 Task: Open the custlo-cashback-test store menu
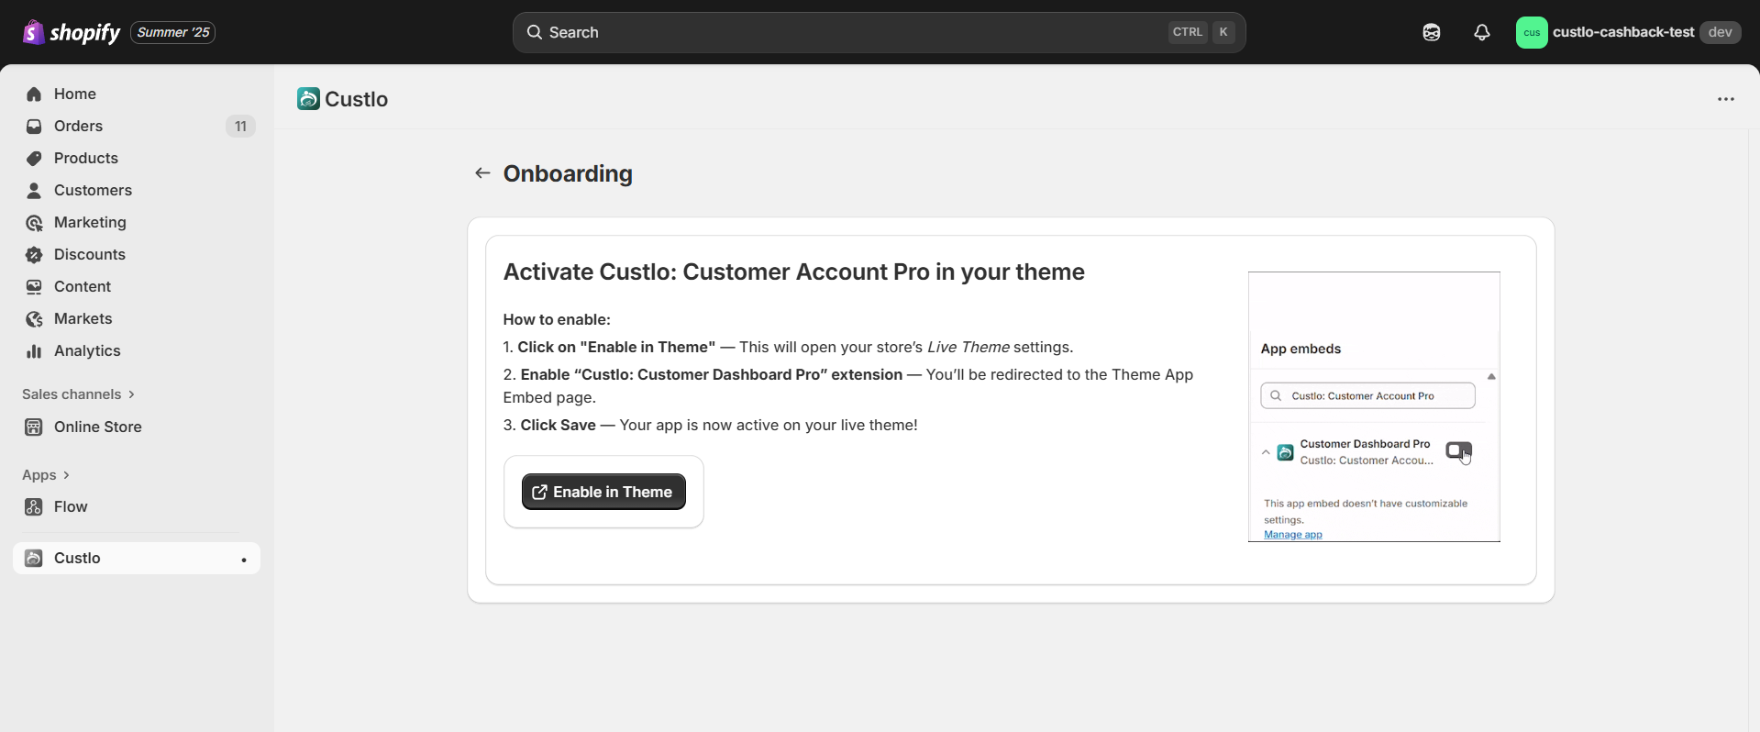click(x=1628, y=32)
